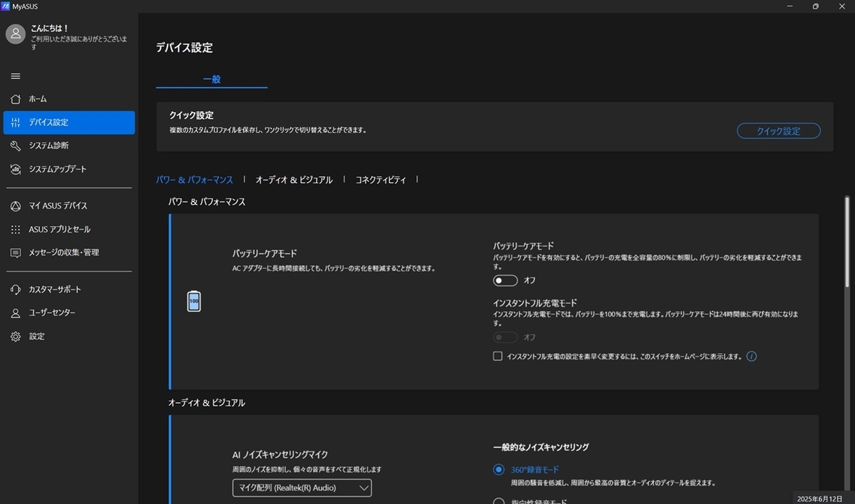
Task: Click the Home house icon
Action: pyautogui.click(x=16, y=99)
